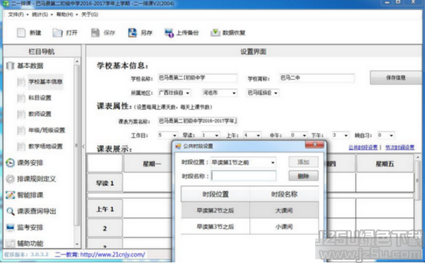The height and width of the screenshot is (263, 425).
Task: Close the 公共时段设置 dialog
Action: point(314,145)
